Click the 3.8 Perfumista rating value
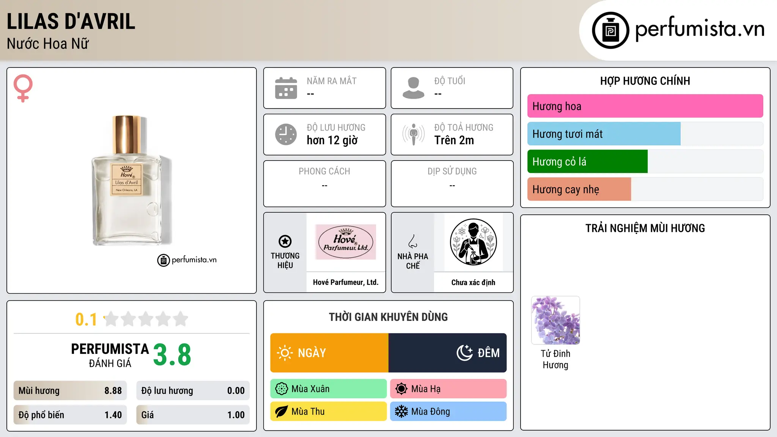 pos(172,355)
